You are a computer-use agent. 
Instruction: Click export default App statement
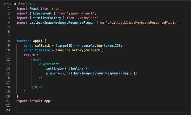click(33, 101)
